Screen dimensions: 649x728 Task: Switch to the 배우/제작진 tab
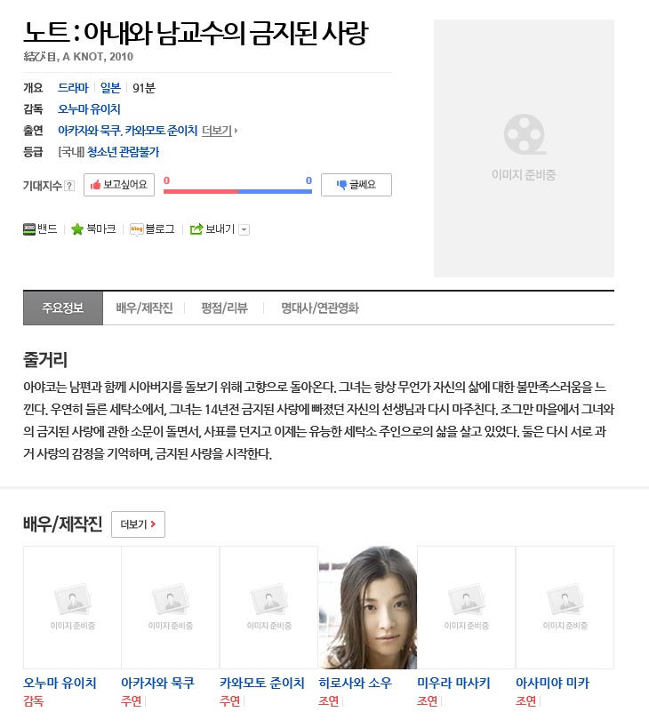point(144,308)
